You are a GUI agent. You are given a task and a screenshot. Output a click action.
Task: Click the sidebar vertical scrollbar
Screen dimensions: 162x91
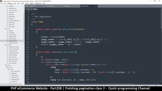[x=24, y=28]
